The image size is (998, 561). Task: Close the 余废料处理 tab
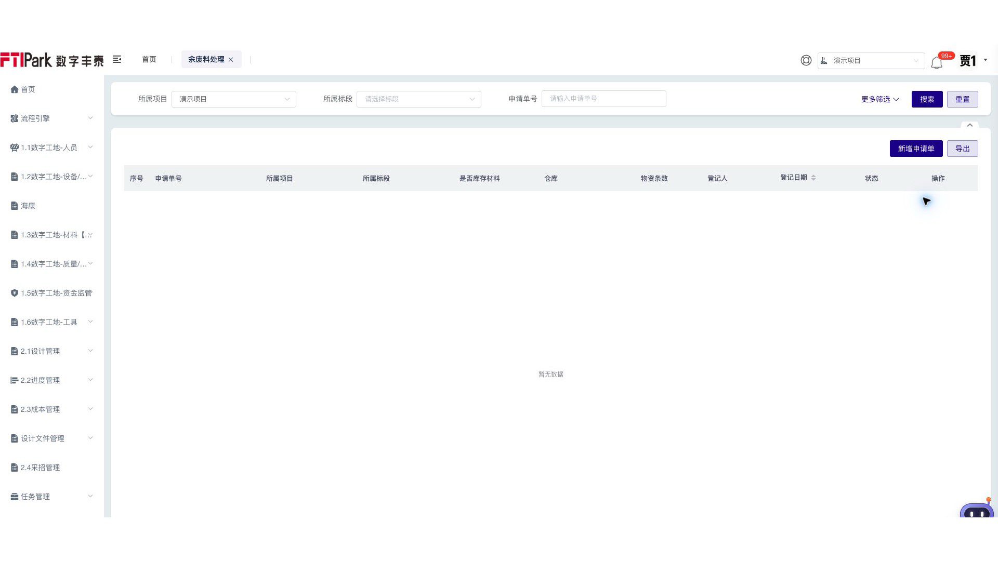point(231,60)
